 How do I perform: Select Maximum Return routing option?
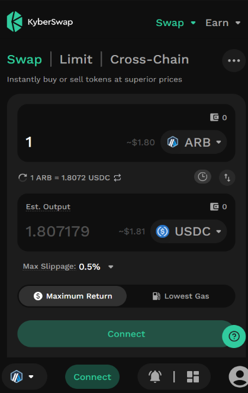click(x=73, y=296)
